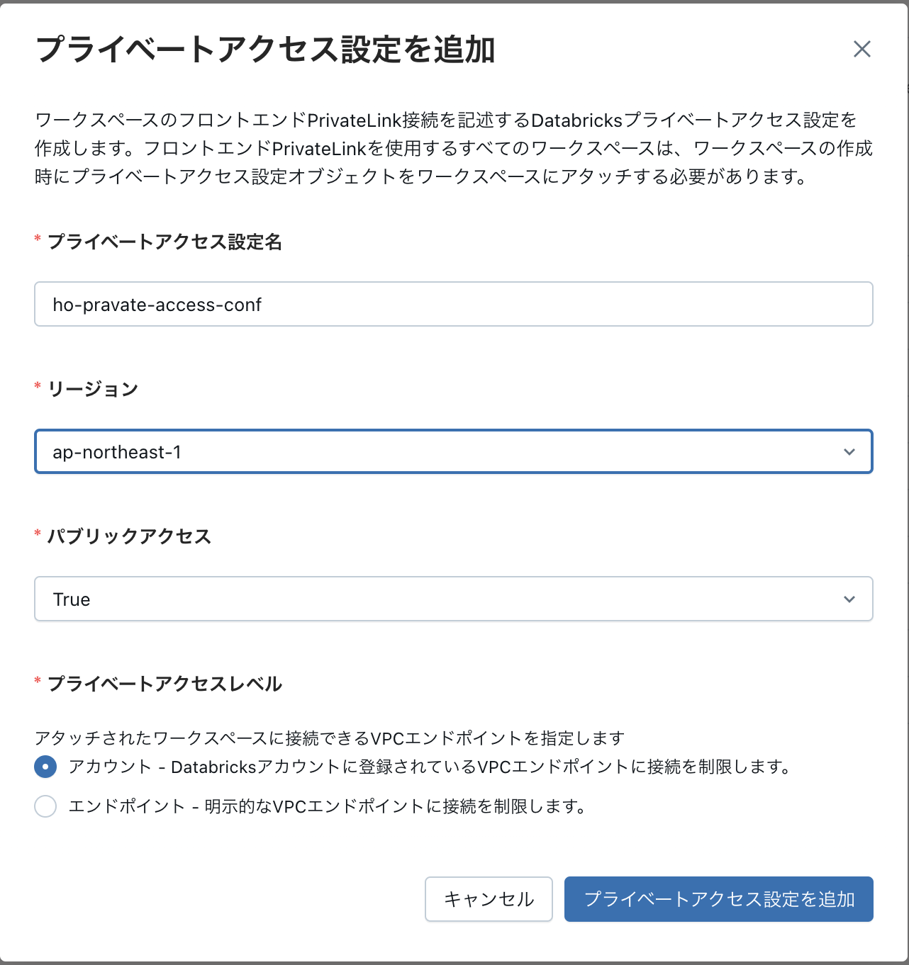Click the パブリックアクセス dropdown chevron arrow
The image size is (909, 965).
849,599
